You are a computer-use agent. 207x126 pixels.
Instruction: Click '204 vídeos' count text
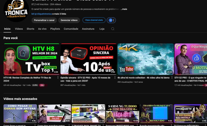[56, 4]
